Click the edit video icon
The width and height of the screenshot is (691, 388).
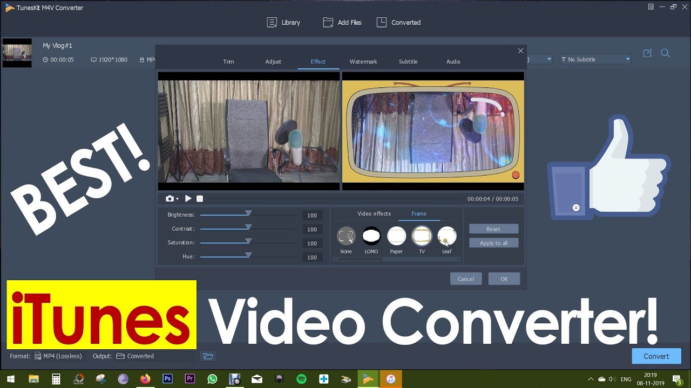647,53
